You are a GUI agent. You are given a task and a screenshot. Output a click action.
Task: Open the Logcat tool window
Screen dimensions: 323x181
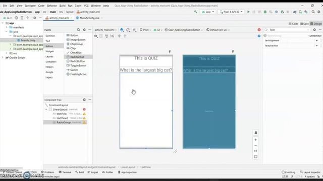point(93,172)
